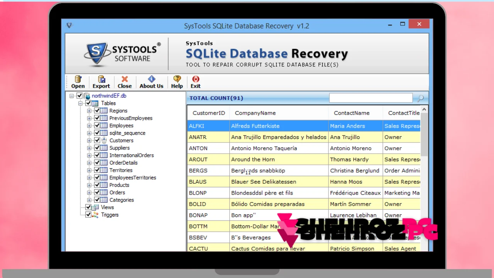Click the InternationalOrders table icon

(x=104, y=155)
